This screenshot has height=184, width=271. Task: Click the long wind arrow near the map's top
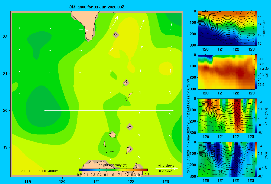coord(114,23)
